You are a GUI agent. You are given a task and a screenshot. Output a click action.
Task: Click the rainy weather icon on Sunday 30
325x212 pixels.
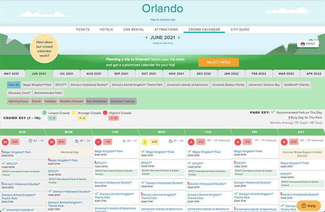[x=30, y=141]
